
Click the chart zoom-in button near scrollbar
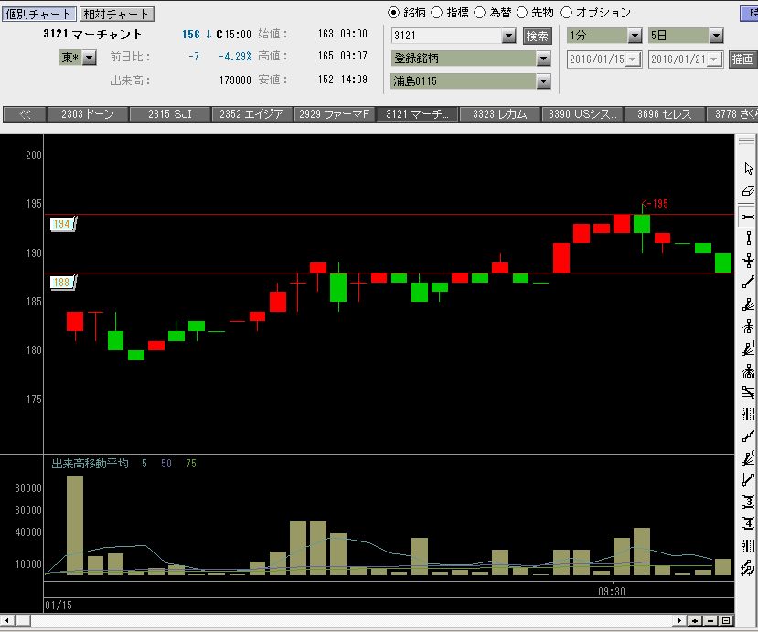695,620
